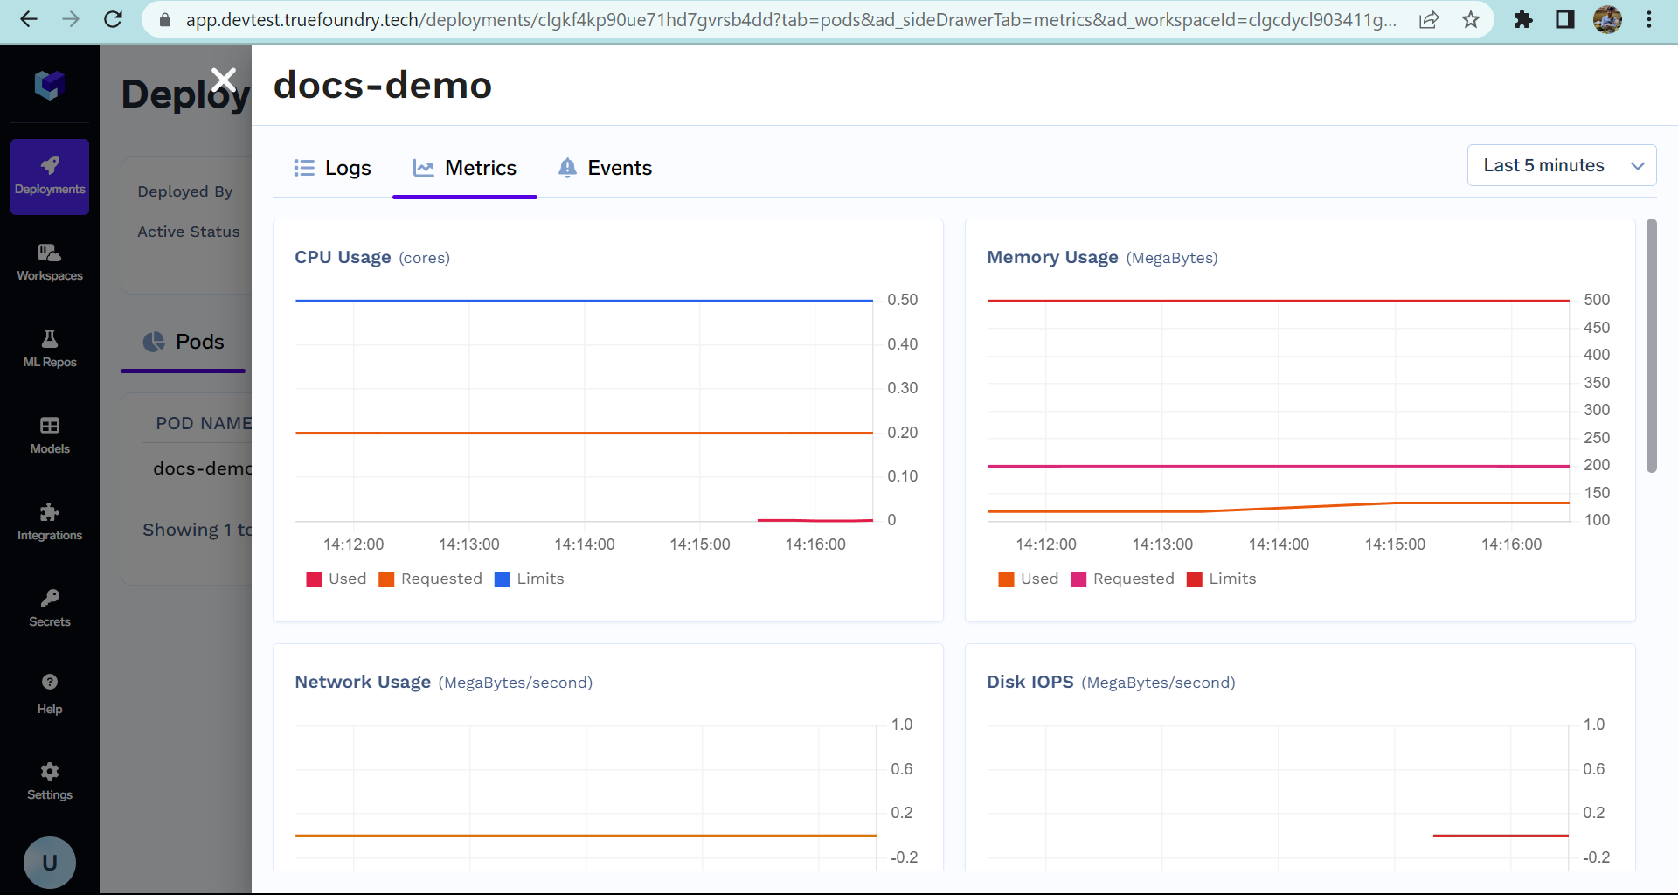This screenshot has width=1678, height=895.
Task: Open the Models sidebar section
Action: 50,435
